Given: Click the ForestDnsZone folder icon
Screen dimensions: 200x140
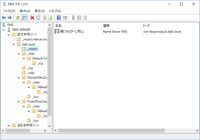Looking at the screenshot, I should tap(24, 101).
